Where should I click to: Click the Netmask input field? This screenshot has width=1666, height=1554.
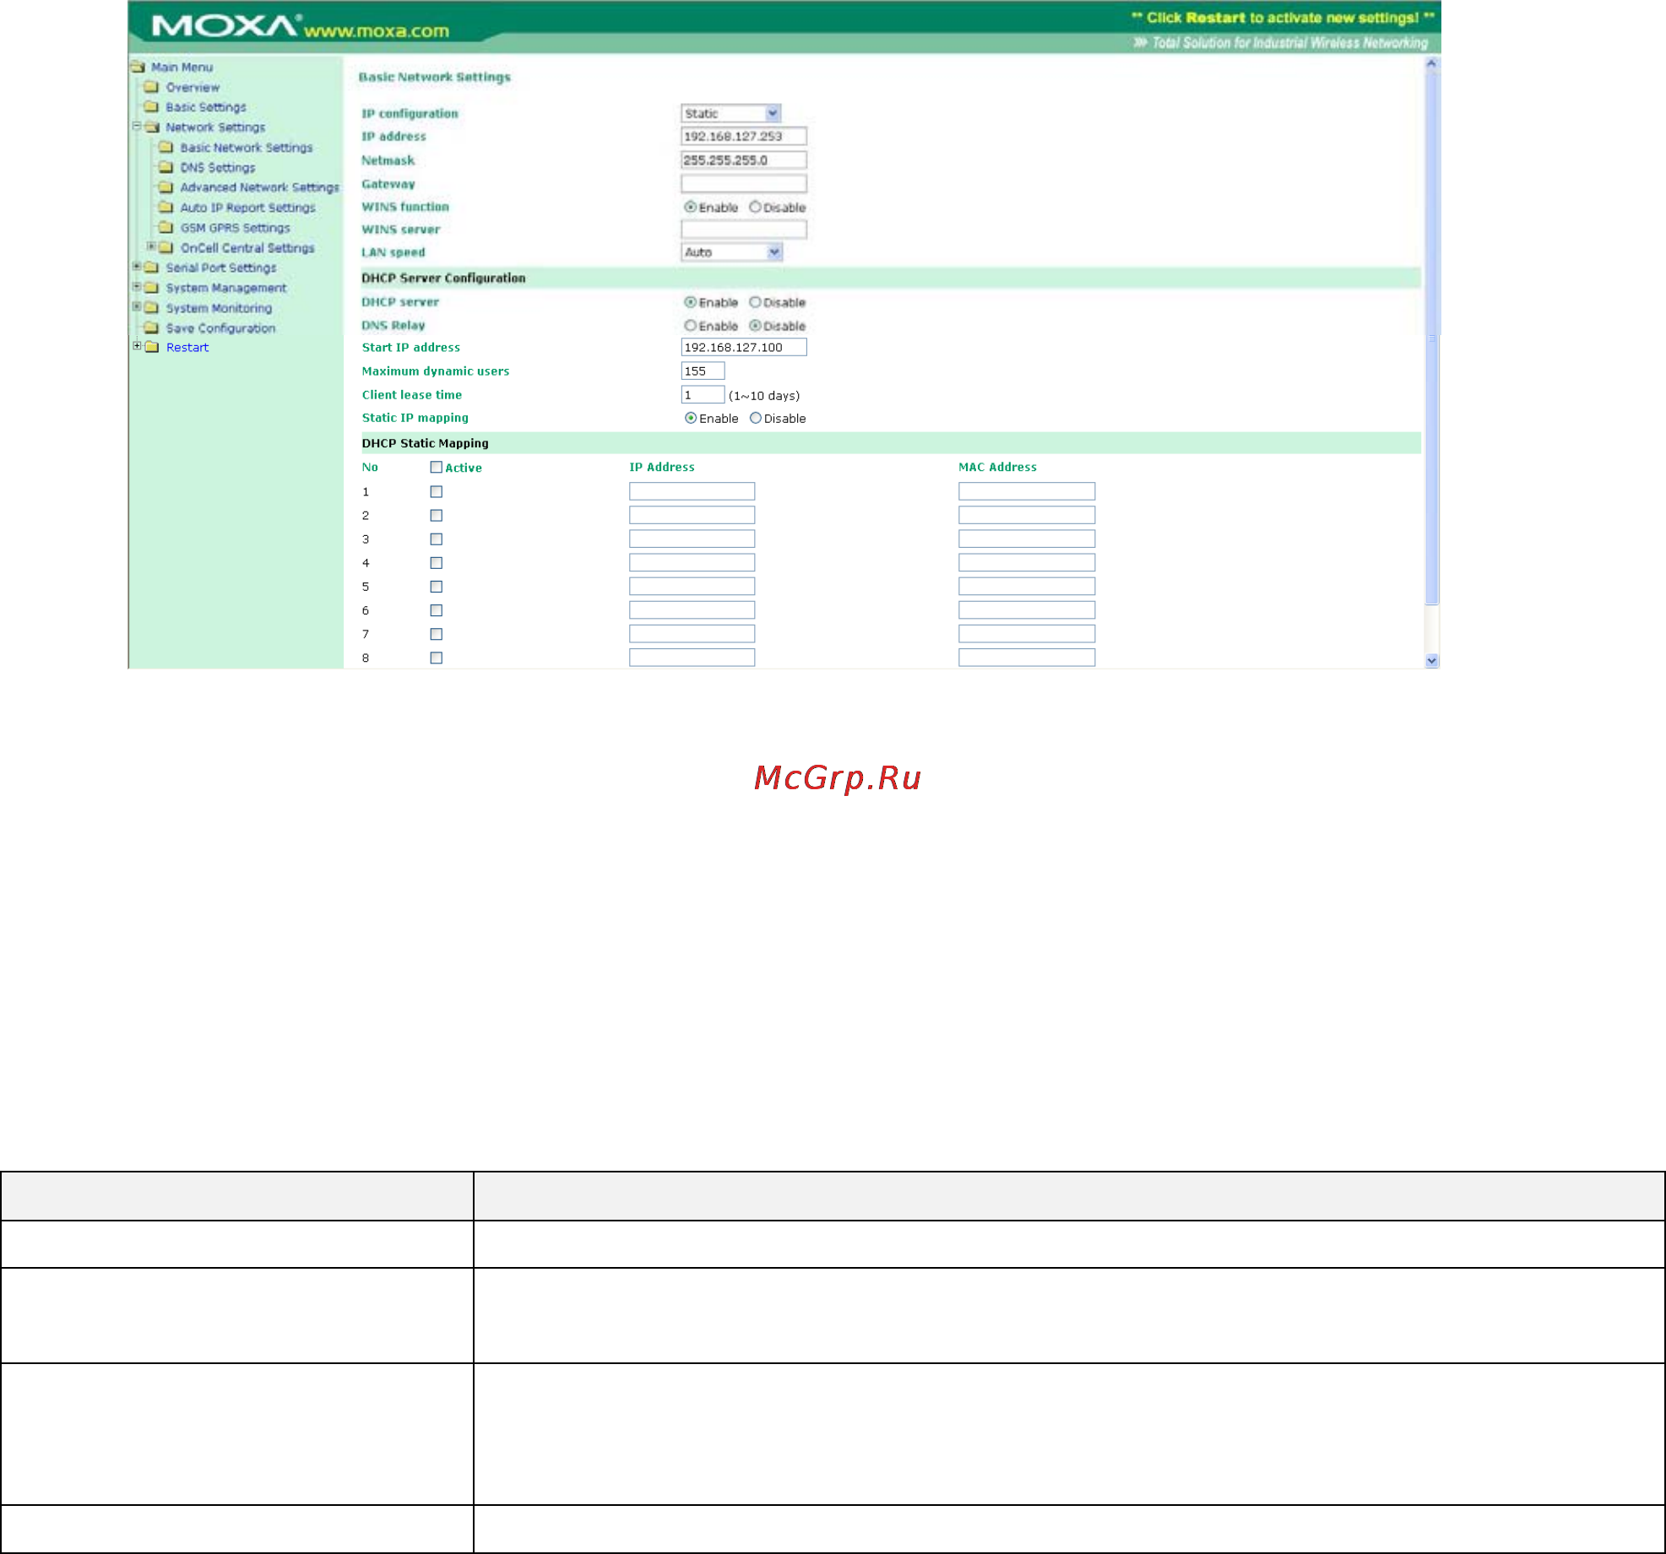(744, 160)
